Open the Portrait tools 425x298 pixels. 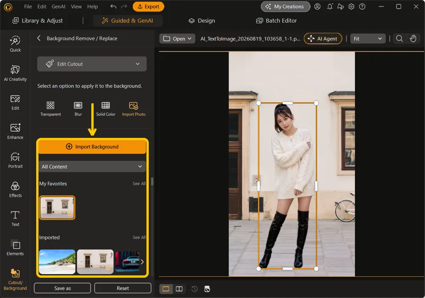[15, 160]
